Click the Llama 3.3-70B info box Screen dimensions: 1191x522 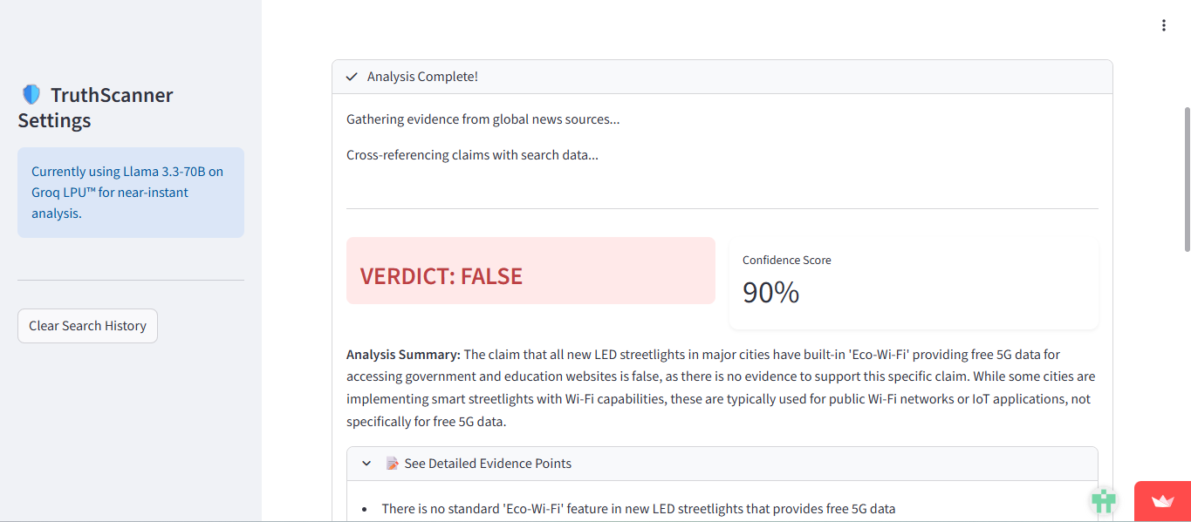click(x=131, y=193)
